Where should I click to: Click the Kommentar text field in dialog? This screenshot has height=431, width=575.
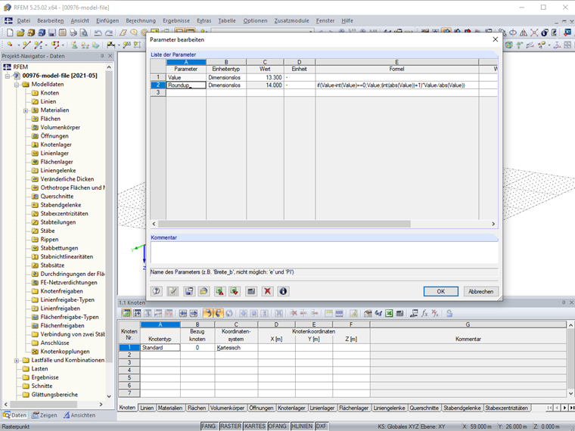[x=324, y=252]
